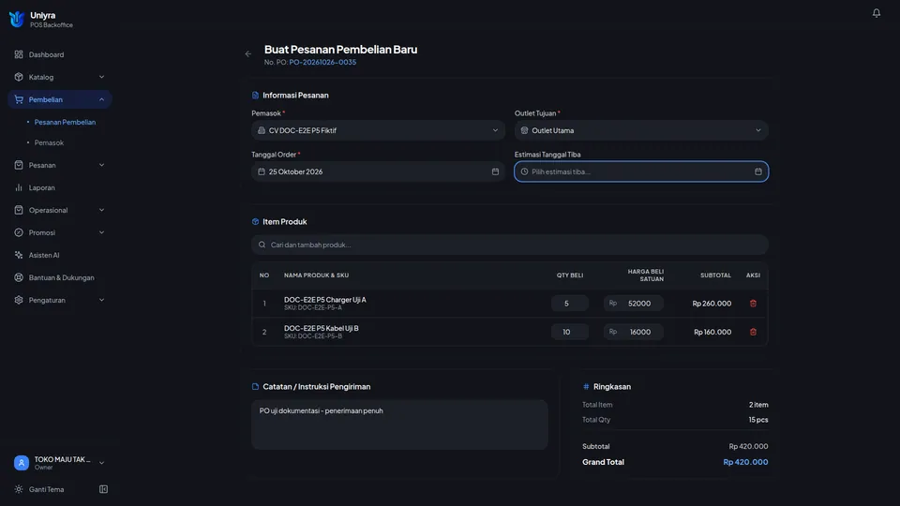Select Pesanan Pembelian submenu item

[65, 122]
